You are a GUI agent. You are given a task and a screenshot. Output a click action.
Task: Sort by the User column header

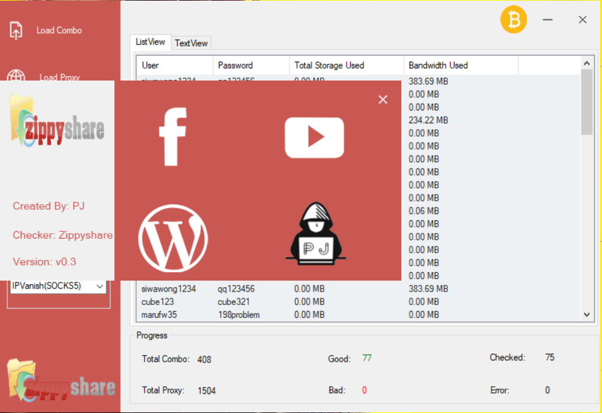click(x=174, y=65)
